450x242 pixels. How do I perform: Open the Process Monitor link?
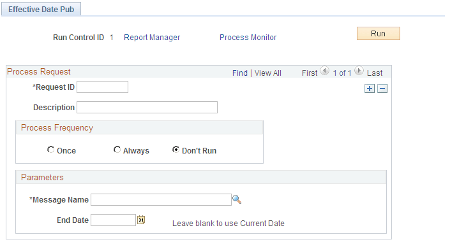[248, 38]
